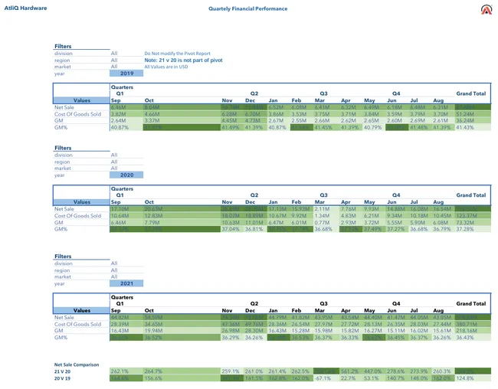Screen dimensions: 498x389
Task: Click 2019 Cost Of Goods Sold Grand Total 51.24M
Action: (x=473, y=114)
